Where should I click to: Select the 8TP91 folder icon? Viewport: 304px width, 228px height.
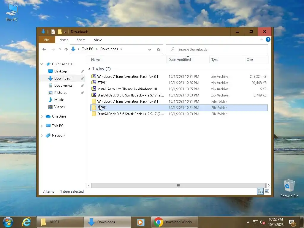point(94,107)
